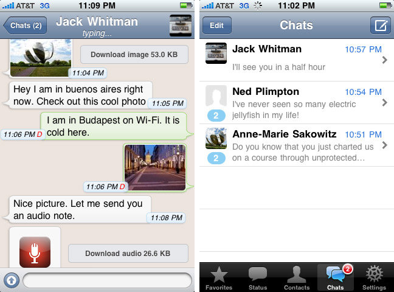Viewport: 394px width, 292px height.
Task: Open Anne-Marie Sakowitz chat via chevron
Action: (x=384, y=145)
